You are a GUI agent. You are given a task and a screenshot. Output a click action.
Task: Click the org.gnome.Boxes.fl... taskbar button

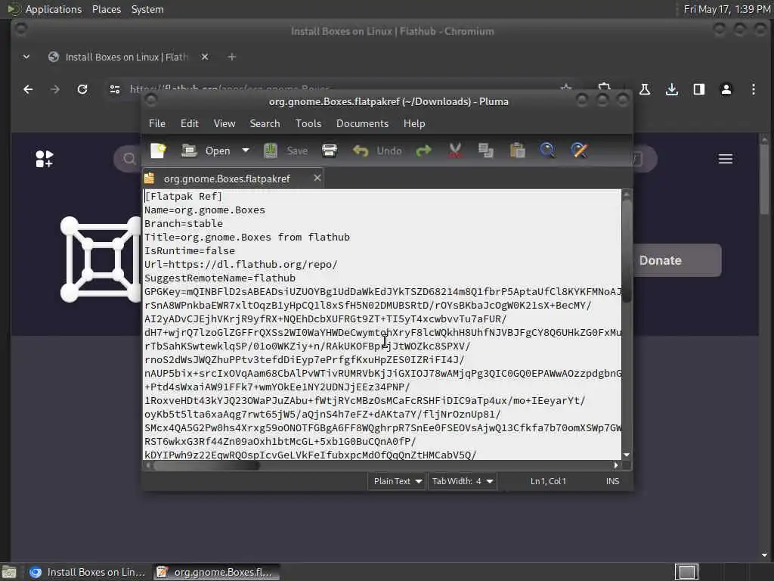tap(215, 572)
